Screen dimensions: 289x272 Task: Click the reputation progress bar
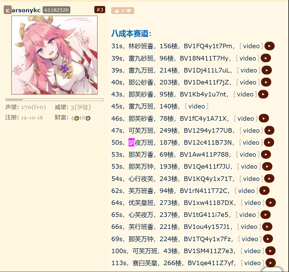click(x=54, y=100)
